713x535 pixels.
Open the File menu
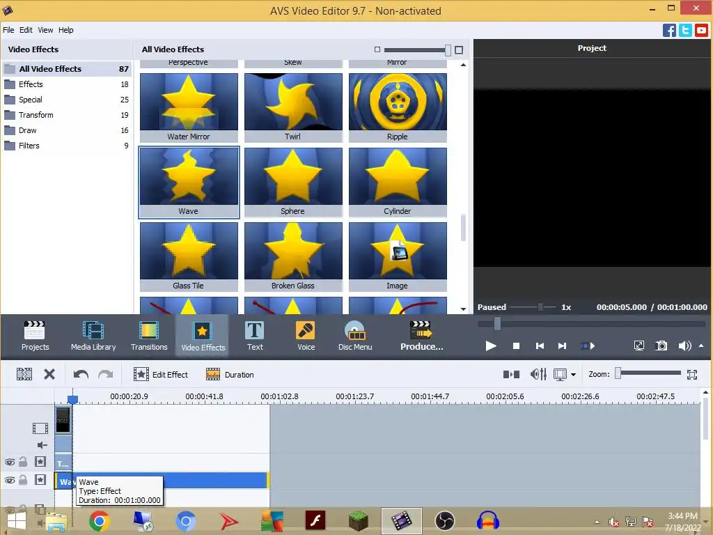coord(8,30)
